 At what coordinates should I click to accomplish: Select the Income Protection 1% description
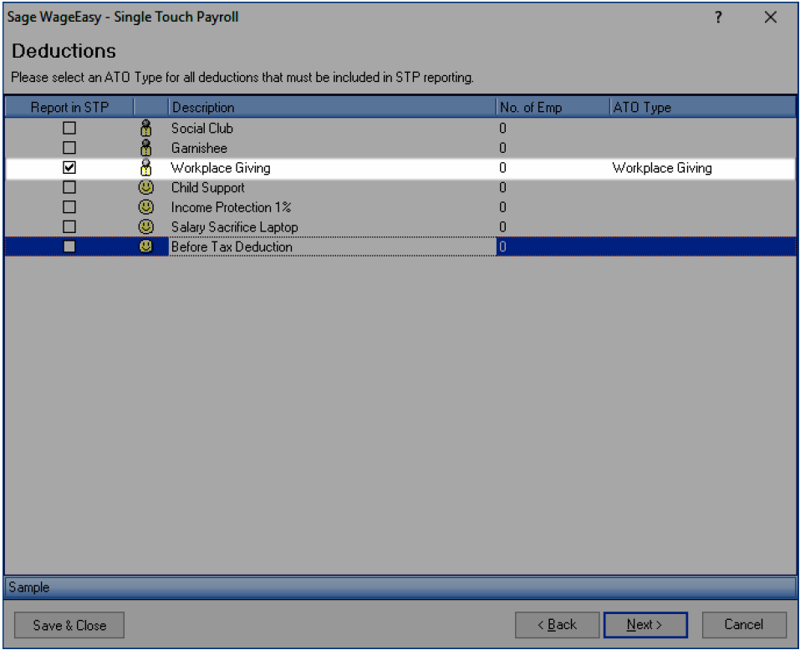pos(231,207)
